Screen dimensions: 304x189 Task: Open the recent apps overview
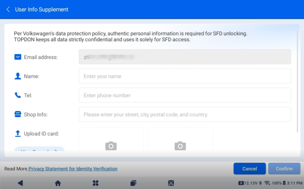133,183
